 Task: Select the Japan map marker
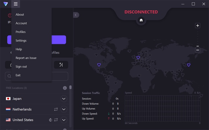pyautogui.click(x=189, y=65)
